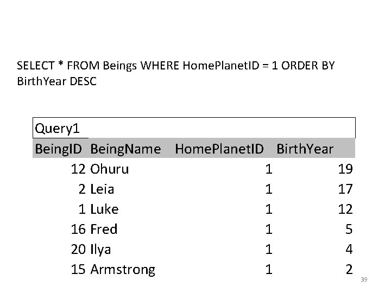Select the Fred name cell

[x=104, y=229]
